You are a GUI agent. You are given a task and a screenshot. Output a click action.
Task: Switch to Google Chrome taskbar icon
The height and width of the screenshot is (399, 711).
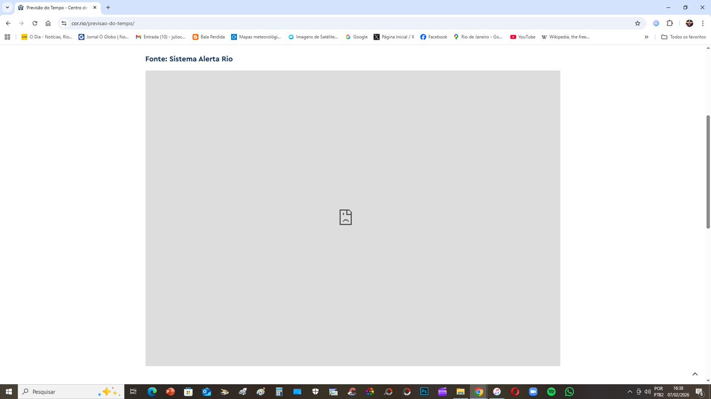click(479, 391)
